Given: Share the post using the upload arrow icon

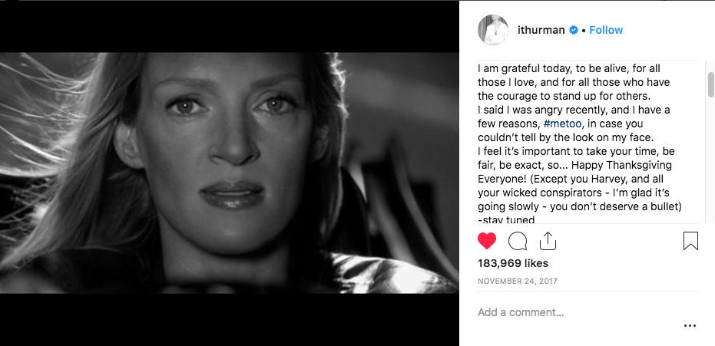Looking at the screenshot, I should (548, 241).
